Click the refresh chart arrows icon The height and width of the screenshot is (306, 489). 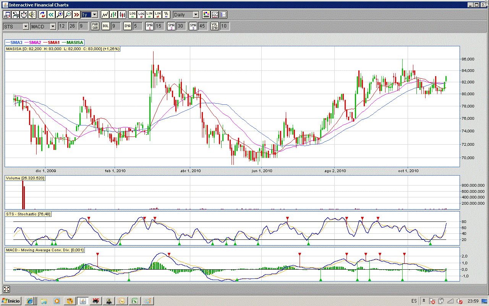(43, 15)
